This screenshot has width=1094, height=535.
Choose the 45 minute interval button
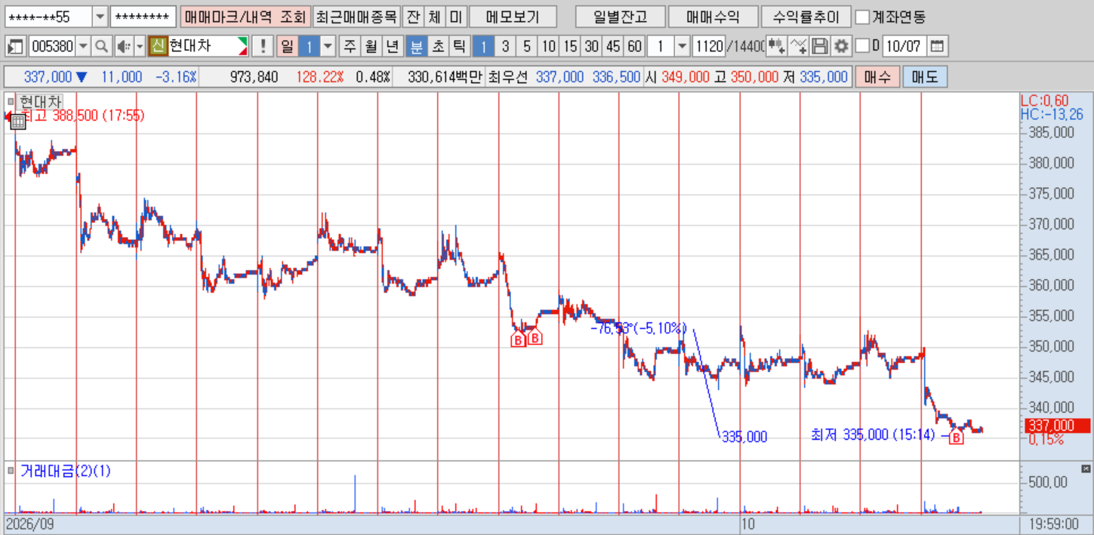coord(613,46)
